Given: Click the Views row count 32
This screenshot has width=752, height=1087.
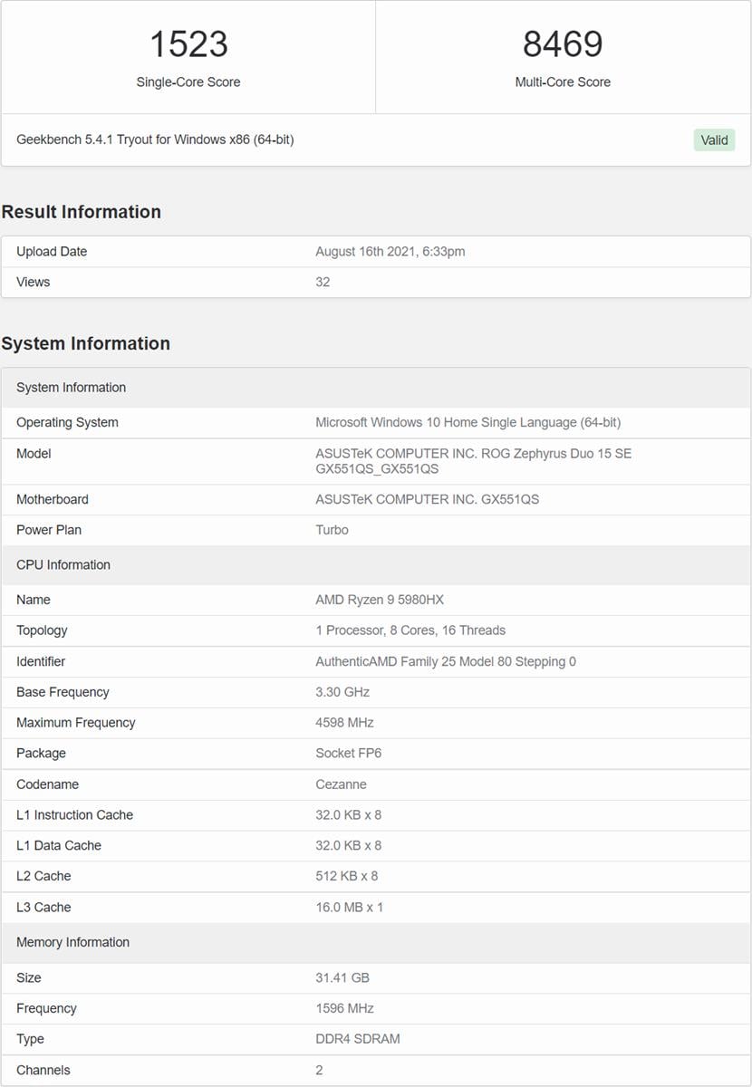Looking at the screenshot, I should [323, 282].
